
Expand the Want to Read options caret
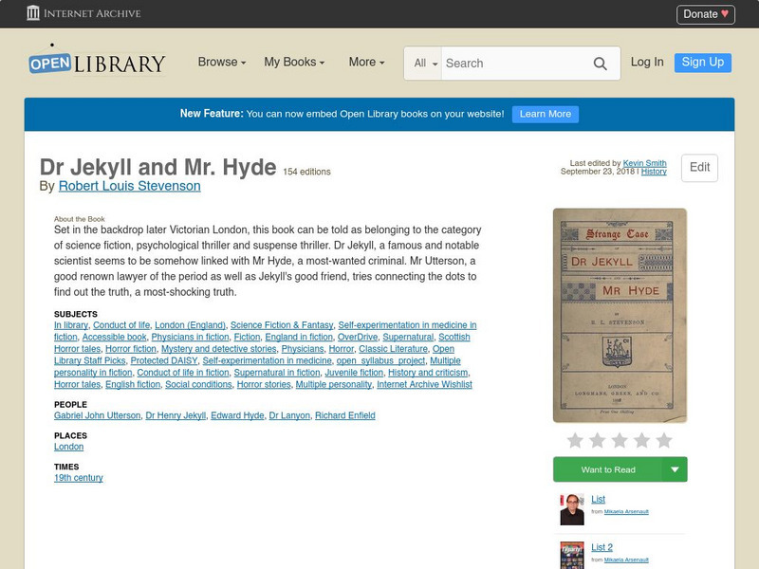[675, 468]
